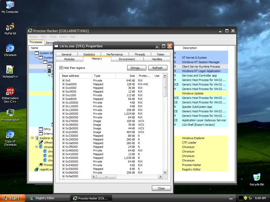Viewport: 270px width, 202px height.
Task: Click the Strings... button
Action: point(137,68)
